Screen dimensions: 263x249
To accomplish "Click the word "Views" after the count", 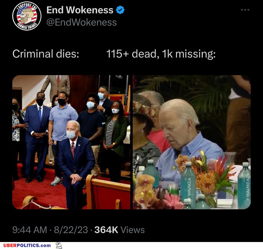I will coord(133,230).
